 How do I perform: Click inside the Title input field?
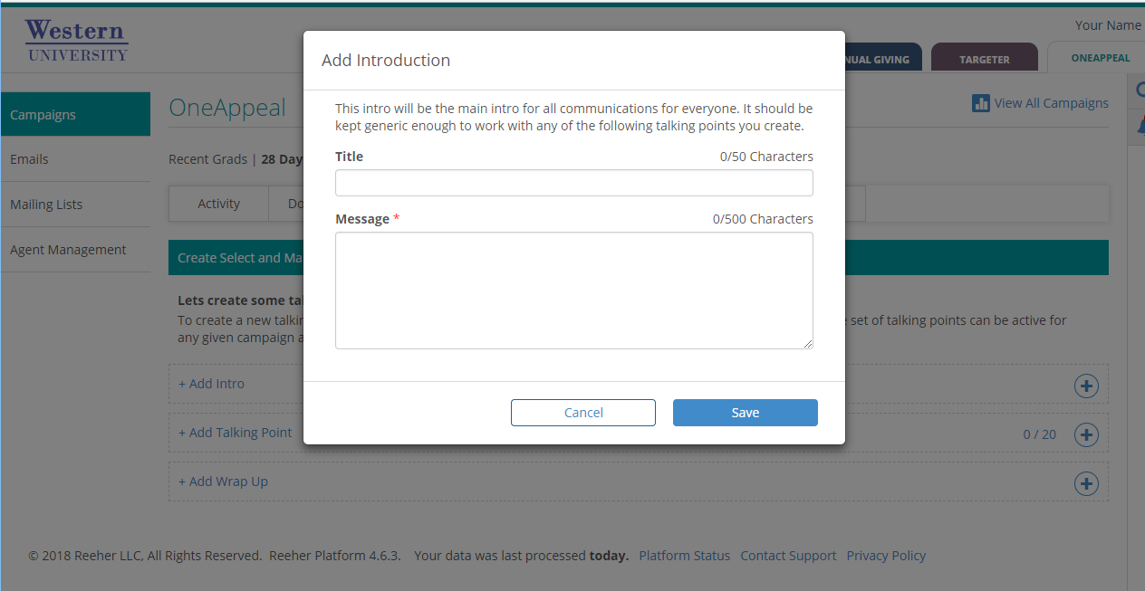coord(573,182)
